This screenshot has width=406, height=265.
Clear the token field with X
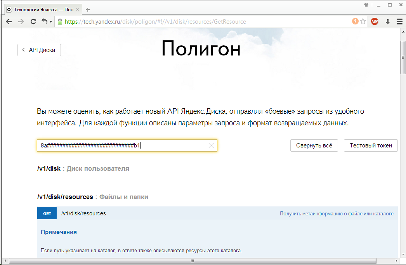click(x=211, y=145)
